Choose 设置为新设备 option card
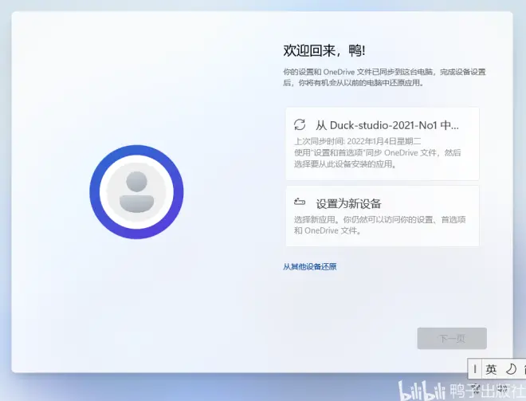Viewport: 526px width, 401px height. (x=382, y=216)
